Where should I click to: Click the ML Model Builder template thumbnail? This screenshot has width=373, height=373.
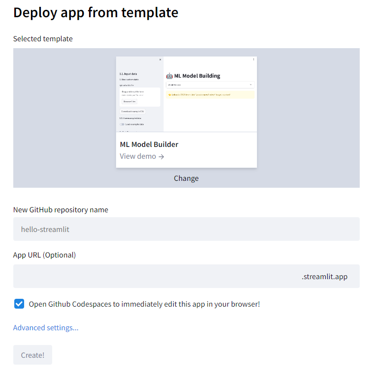(186, 94)
